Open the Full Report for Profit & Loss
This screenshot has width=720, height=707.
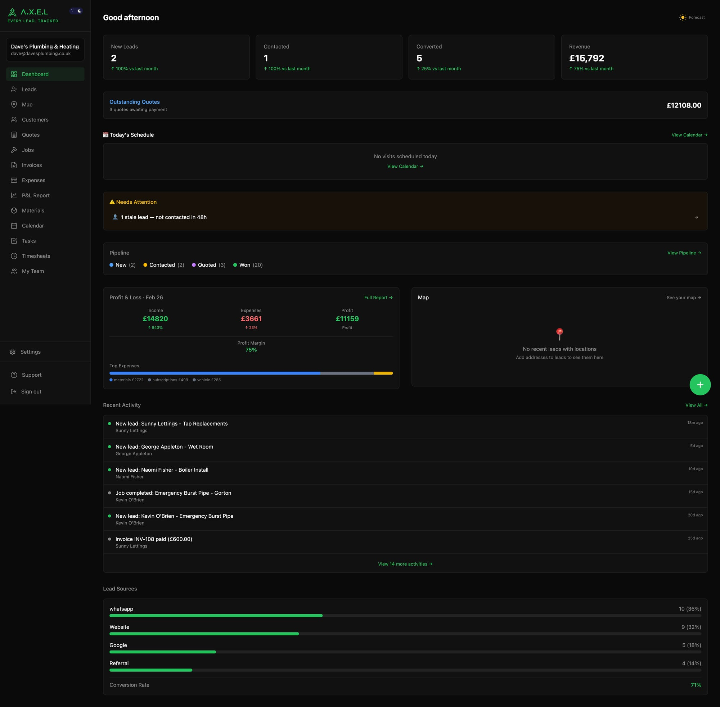(378, 298)
